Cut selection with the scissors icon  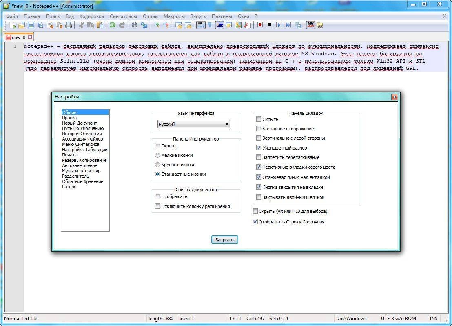[x=81, y=25]
